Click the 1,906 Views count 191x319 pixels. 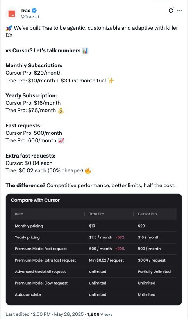coord(100,314)
